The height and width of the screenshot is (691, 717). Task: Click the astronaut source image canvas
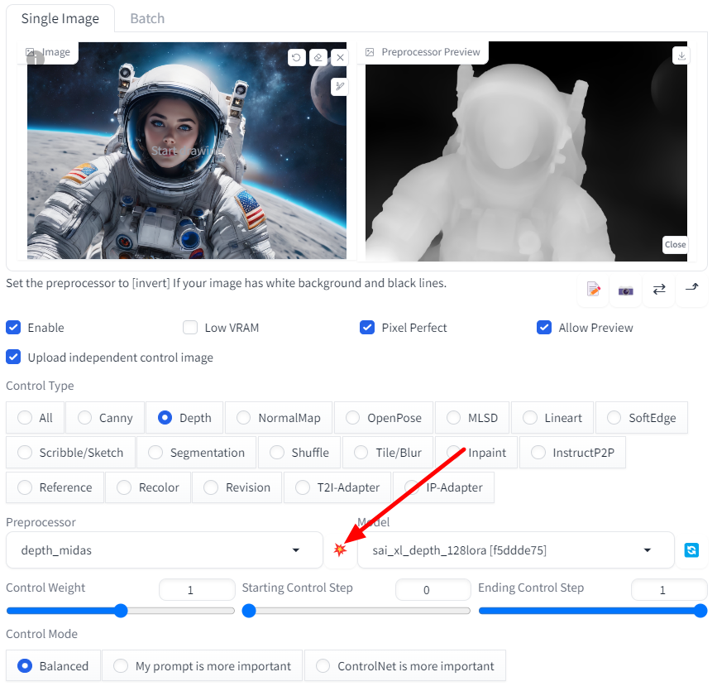point(187,151)
